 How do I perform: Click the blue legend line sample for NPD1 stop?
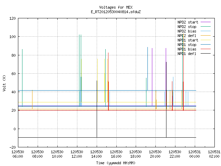click(205, 45)
